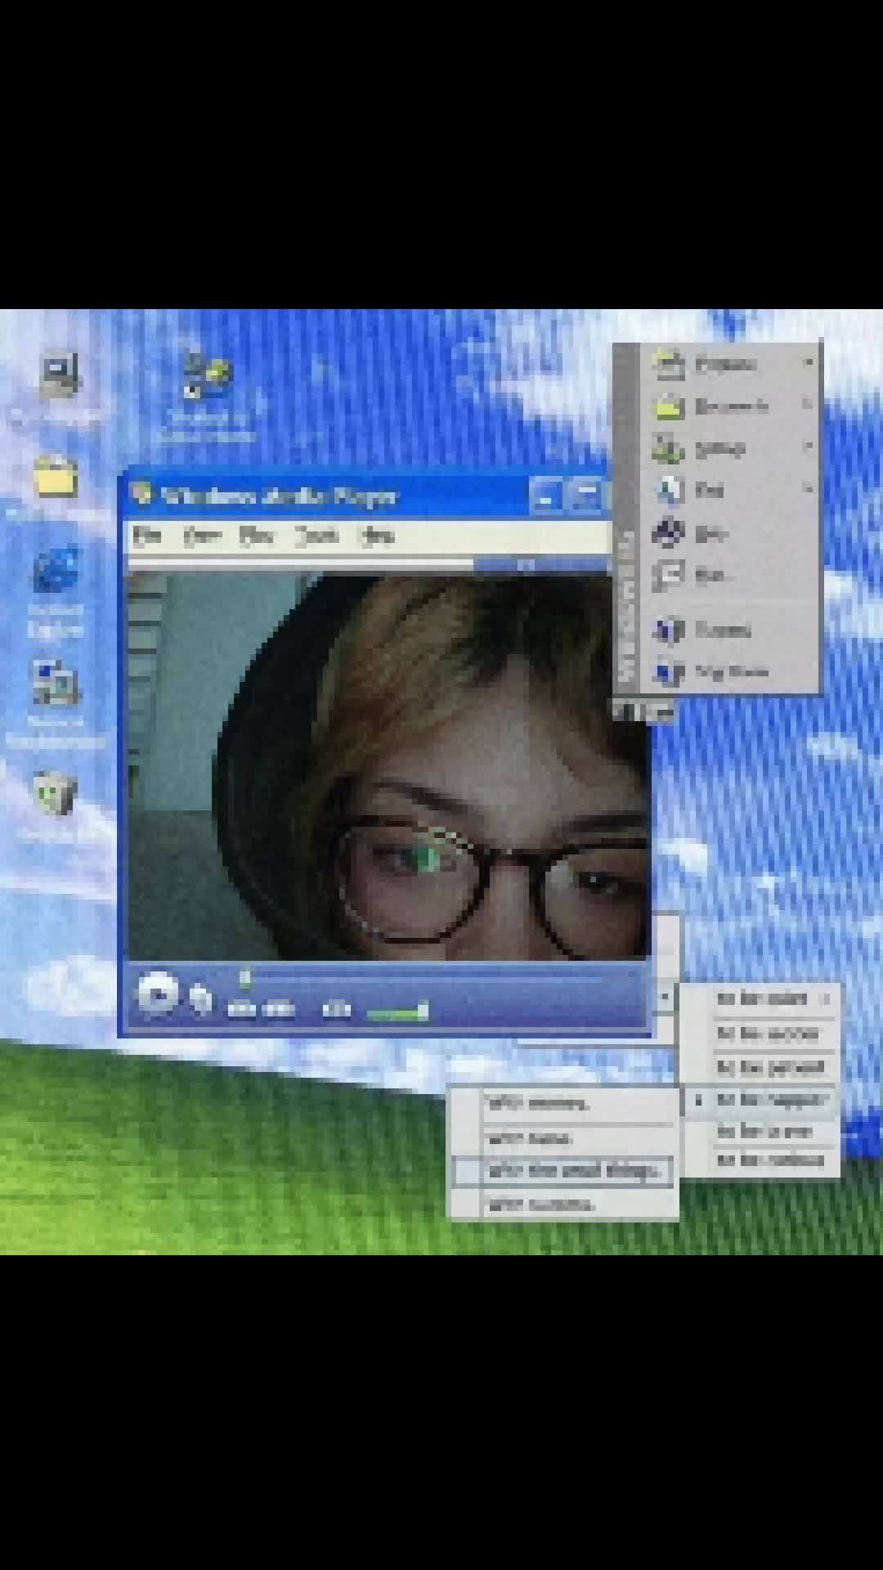Expand the Documents submenu in Start menu
The width and height of the screenshot is (883, 1570).
(733, 406)
